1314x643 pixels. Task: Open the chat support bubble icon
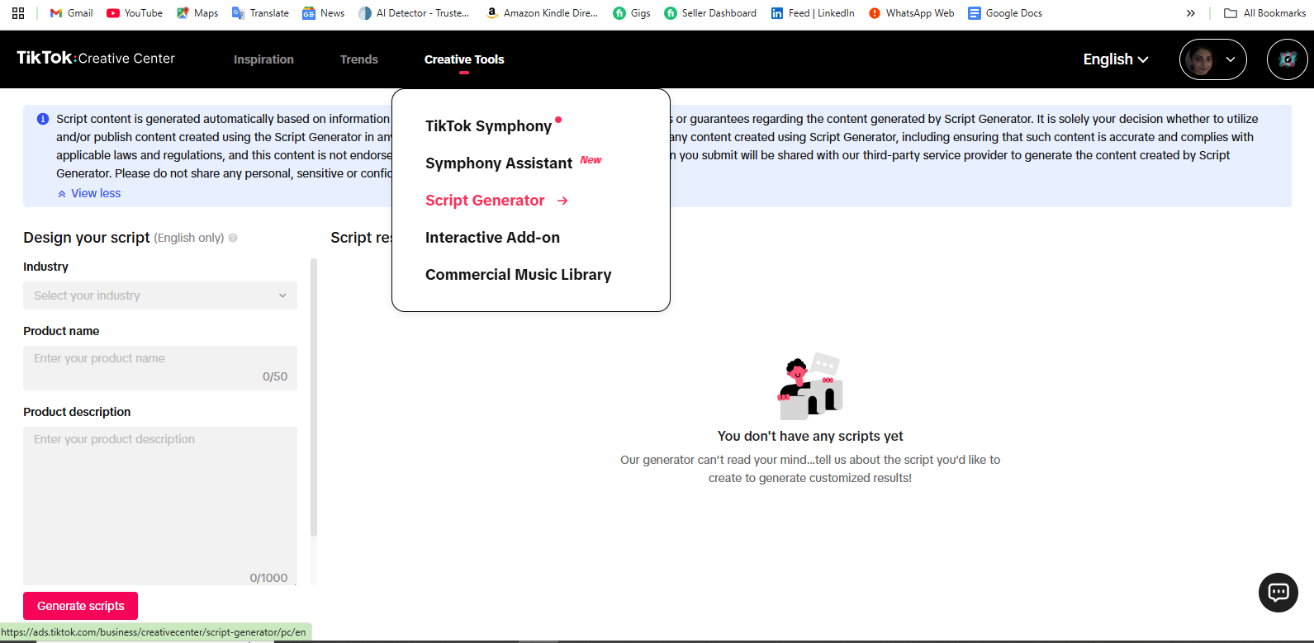1278,593
